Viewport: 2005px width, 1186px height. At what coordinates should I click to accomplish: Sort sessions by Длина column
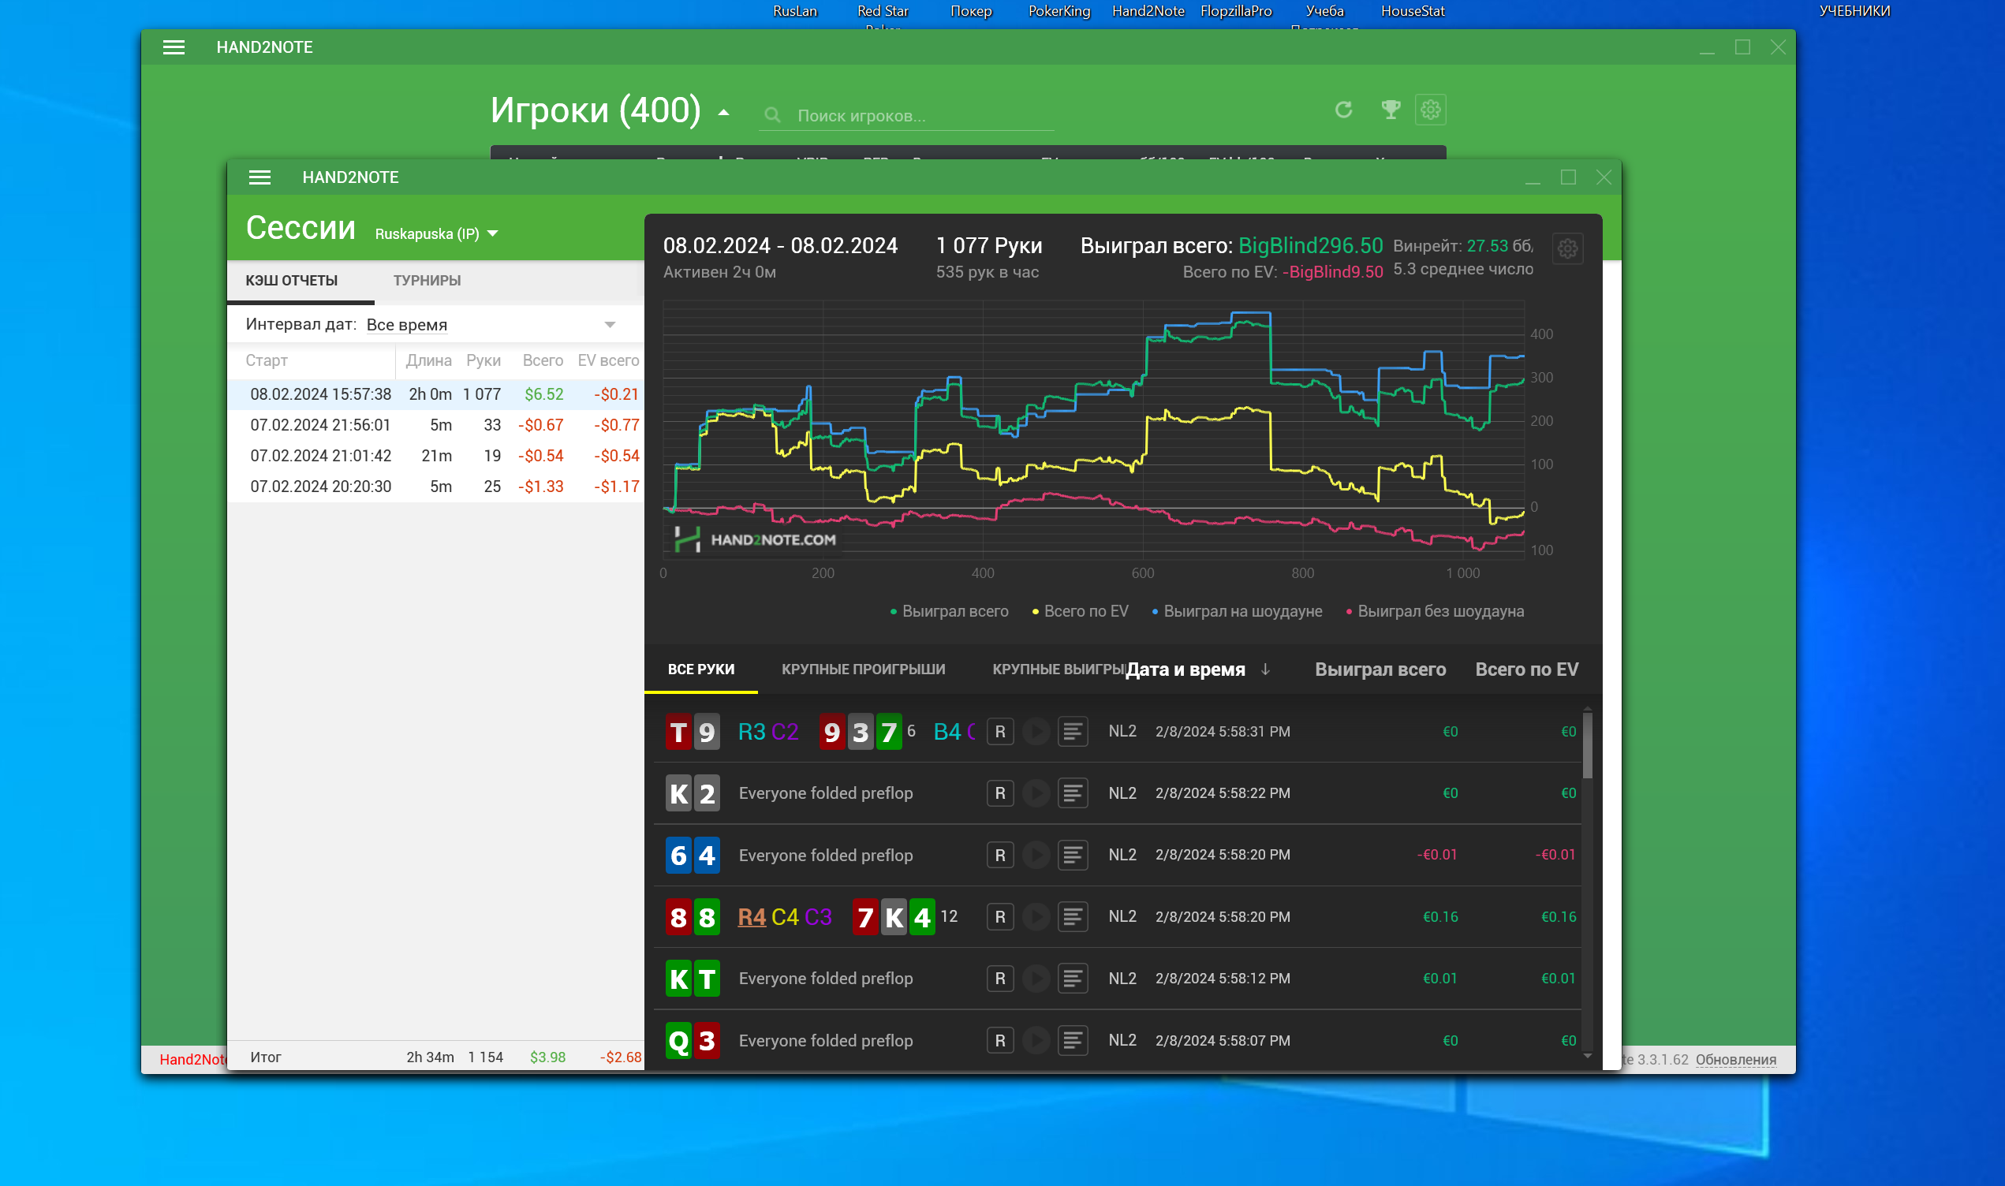click(x=428, y=360)
